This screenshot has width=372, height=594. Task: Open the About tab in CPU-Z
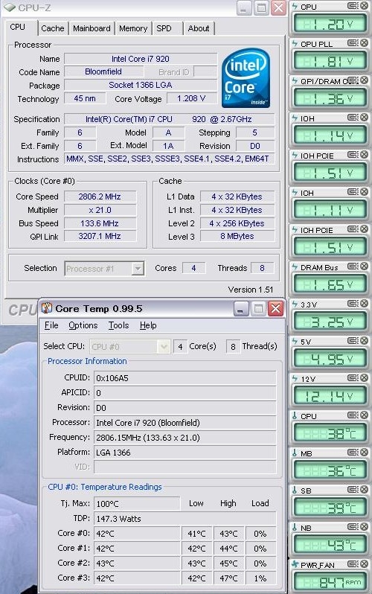click(x=199, y=28)
